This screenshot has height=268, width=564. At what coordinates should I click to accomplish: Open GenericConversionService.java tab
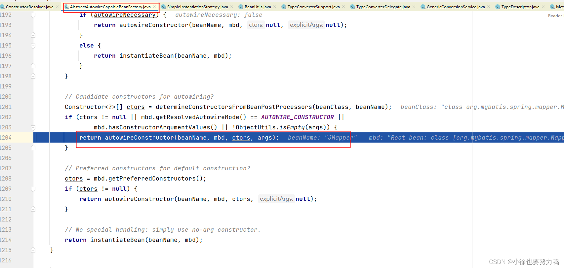click(456, 7)
